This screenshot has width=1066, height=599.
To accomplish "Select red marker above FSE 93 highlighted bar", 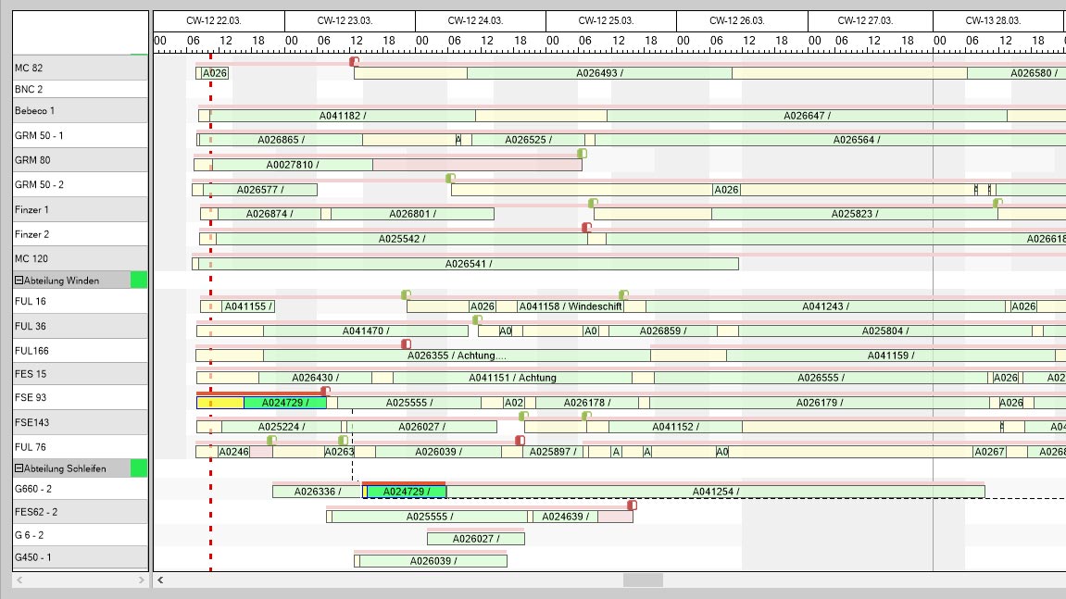I will point(325,392).
